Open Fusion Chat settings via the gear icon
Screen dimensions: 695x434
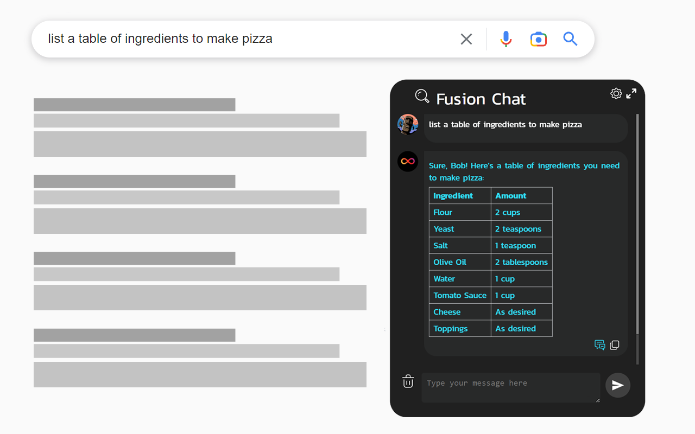tap(616, 93)
